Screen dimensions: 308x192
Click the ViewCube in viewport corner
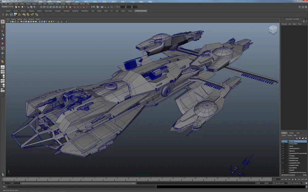[x=273, y=29]
